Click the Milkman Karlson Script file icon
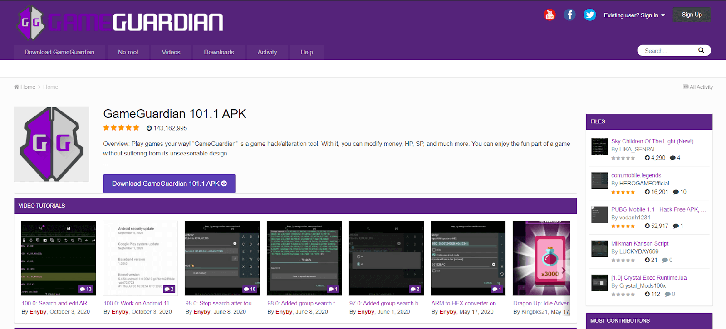The height and width of the screenshot is (329, 726). pos(599,249)
